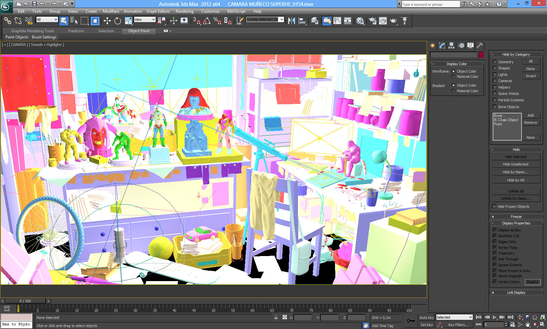This screenshot has width=547, height=329.
Task: Open the Create command panel tab
Action: pos(433,46)
